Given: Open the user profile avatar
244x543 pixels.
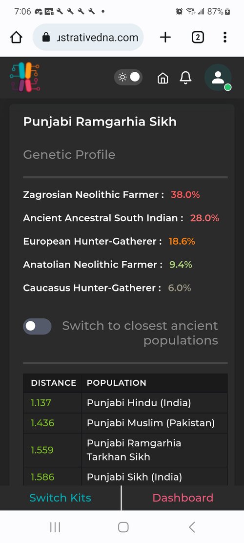Looking at the screenshot, I should pos(218,78).
